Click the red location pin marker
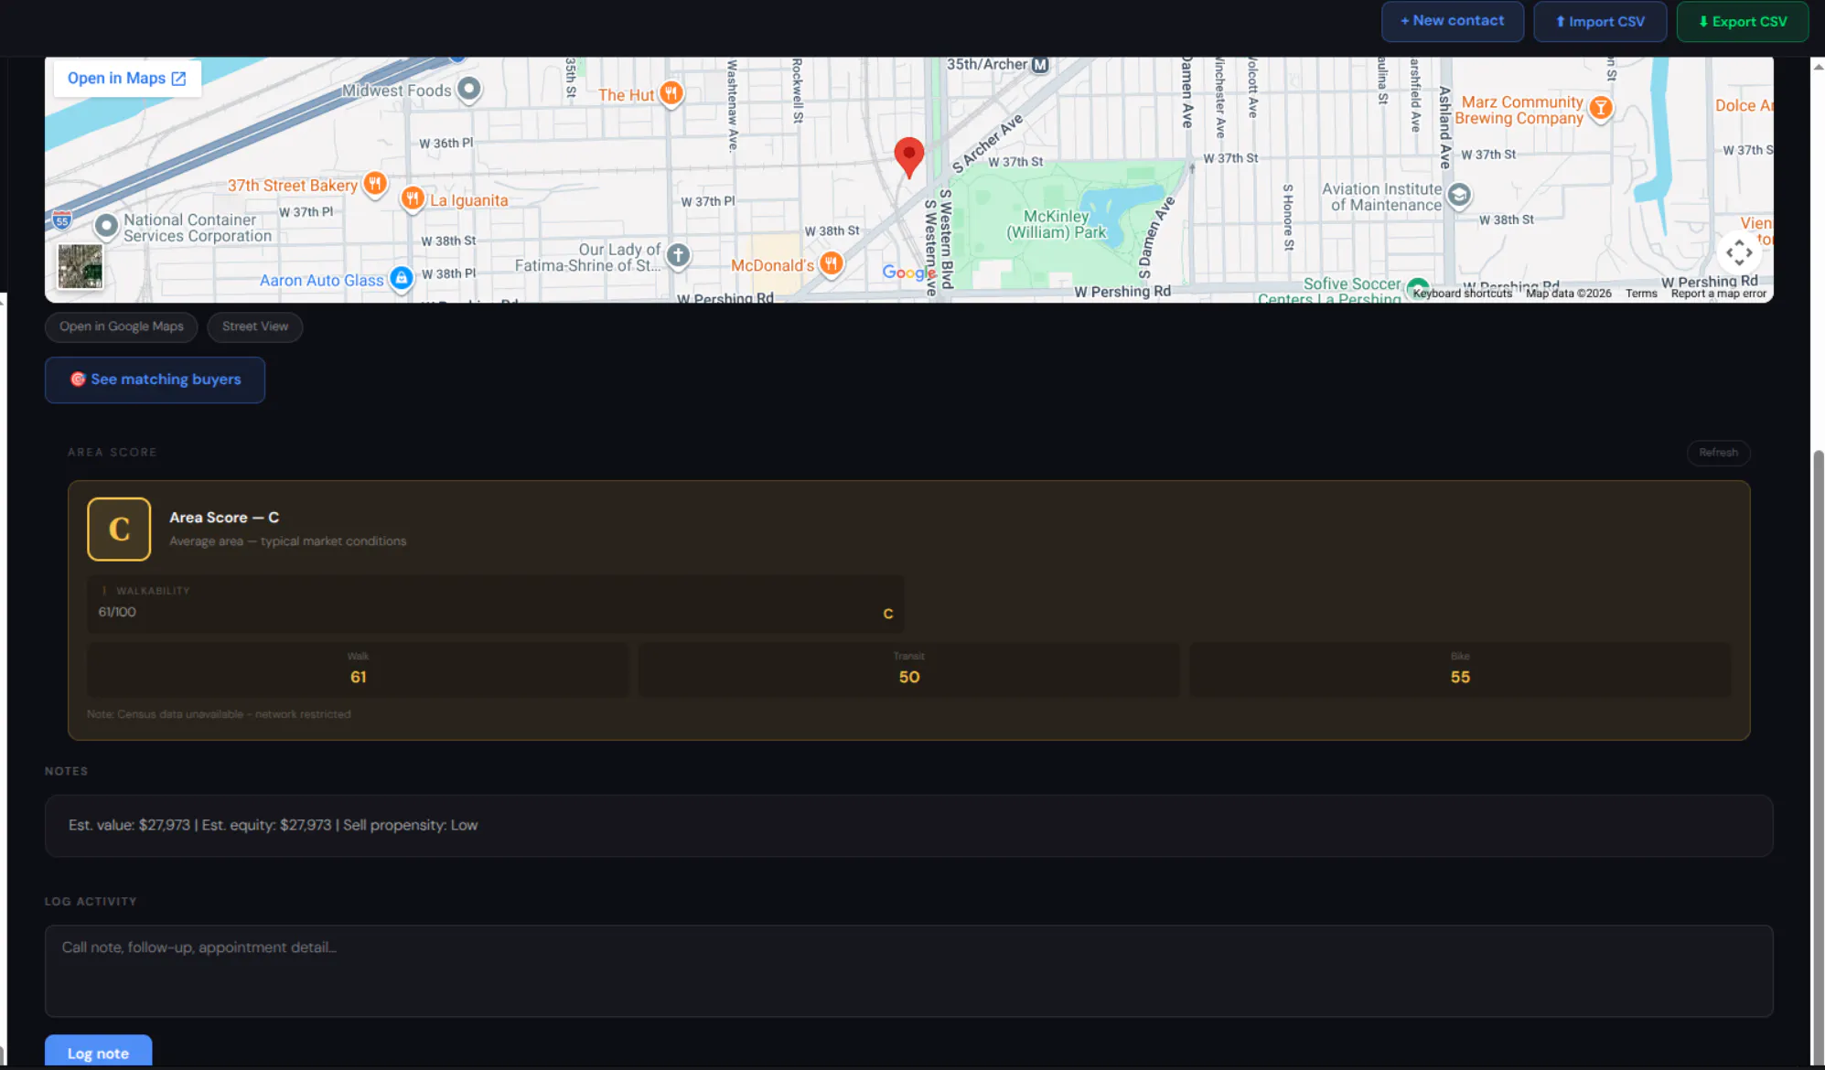1825x1070 pixels. 908,156
